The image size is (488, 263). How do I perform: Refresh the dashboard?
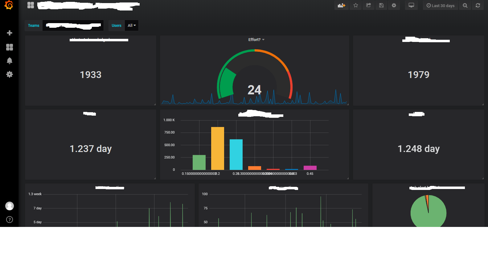(x=478, y=6)
